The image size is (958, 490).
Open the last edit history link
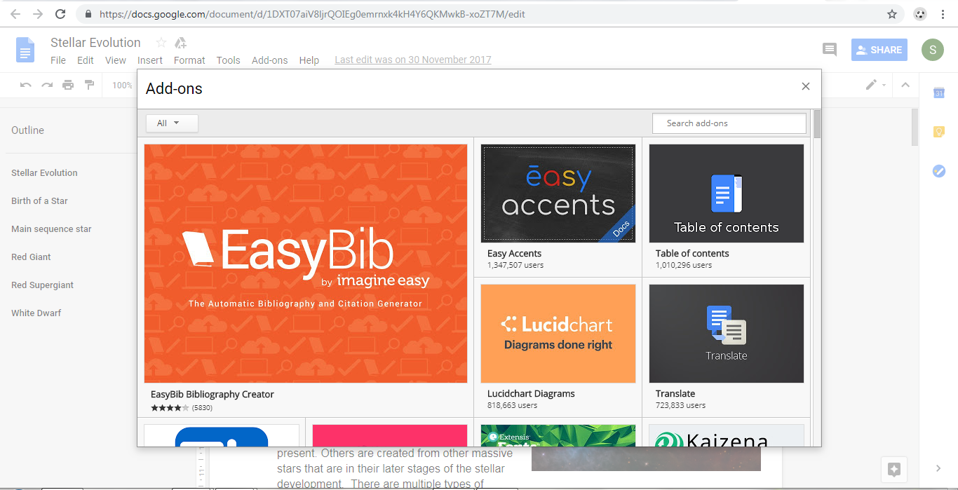click(412, 60)
